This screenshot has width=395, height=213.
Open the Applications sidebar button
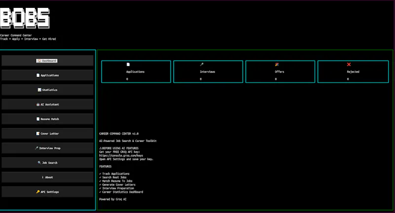pyautogui.click(x=47, y=75)
